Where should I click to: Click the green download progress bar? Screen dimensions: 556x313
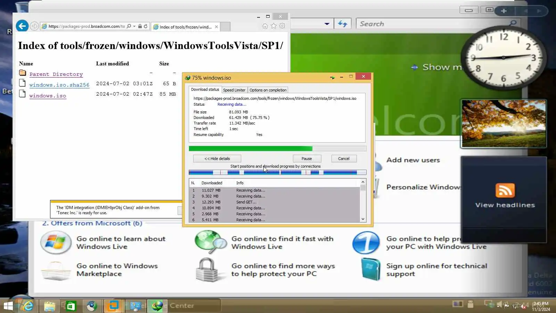tap(277, 149)
